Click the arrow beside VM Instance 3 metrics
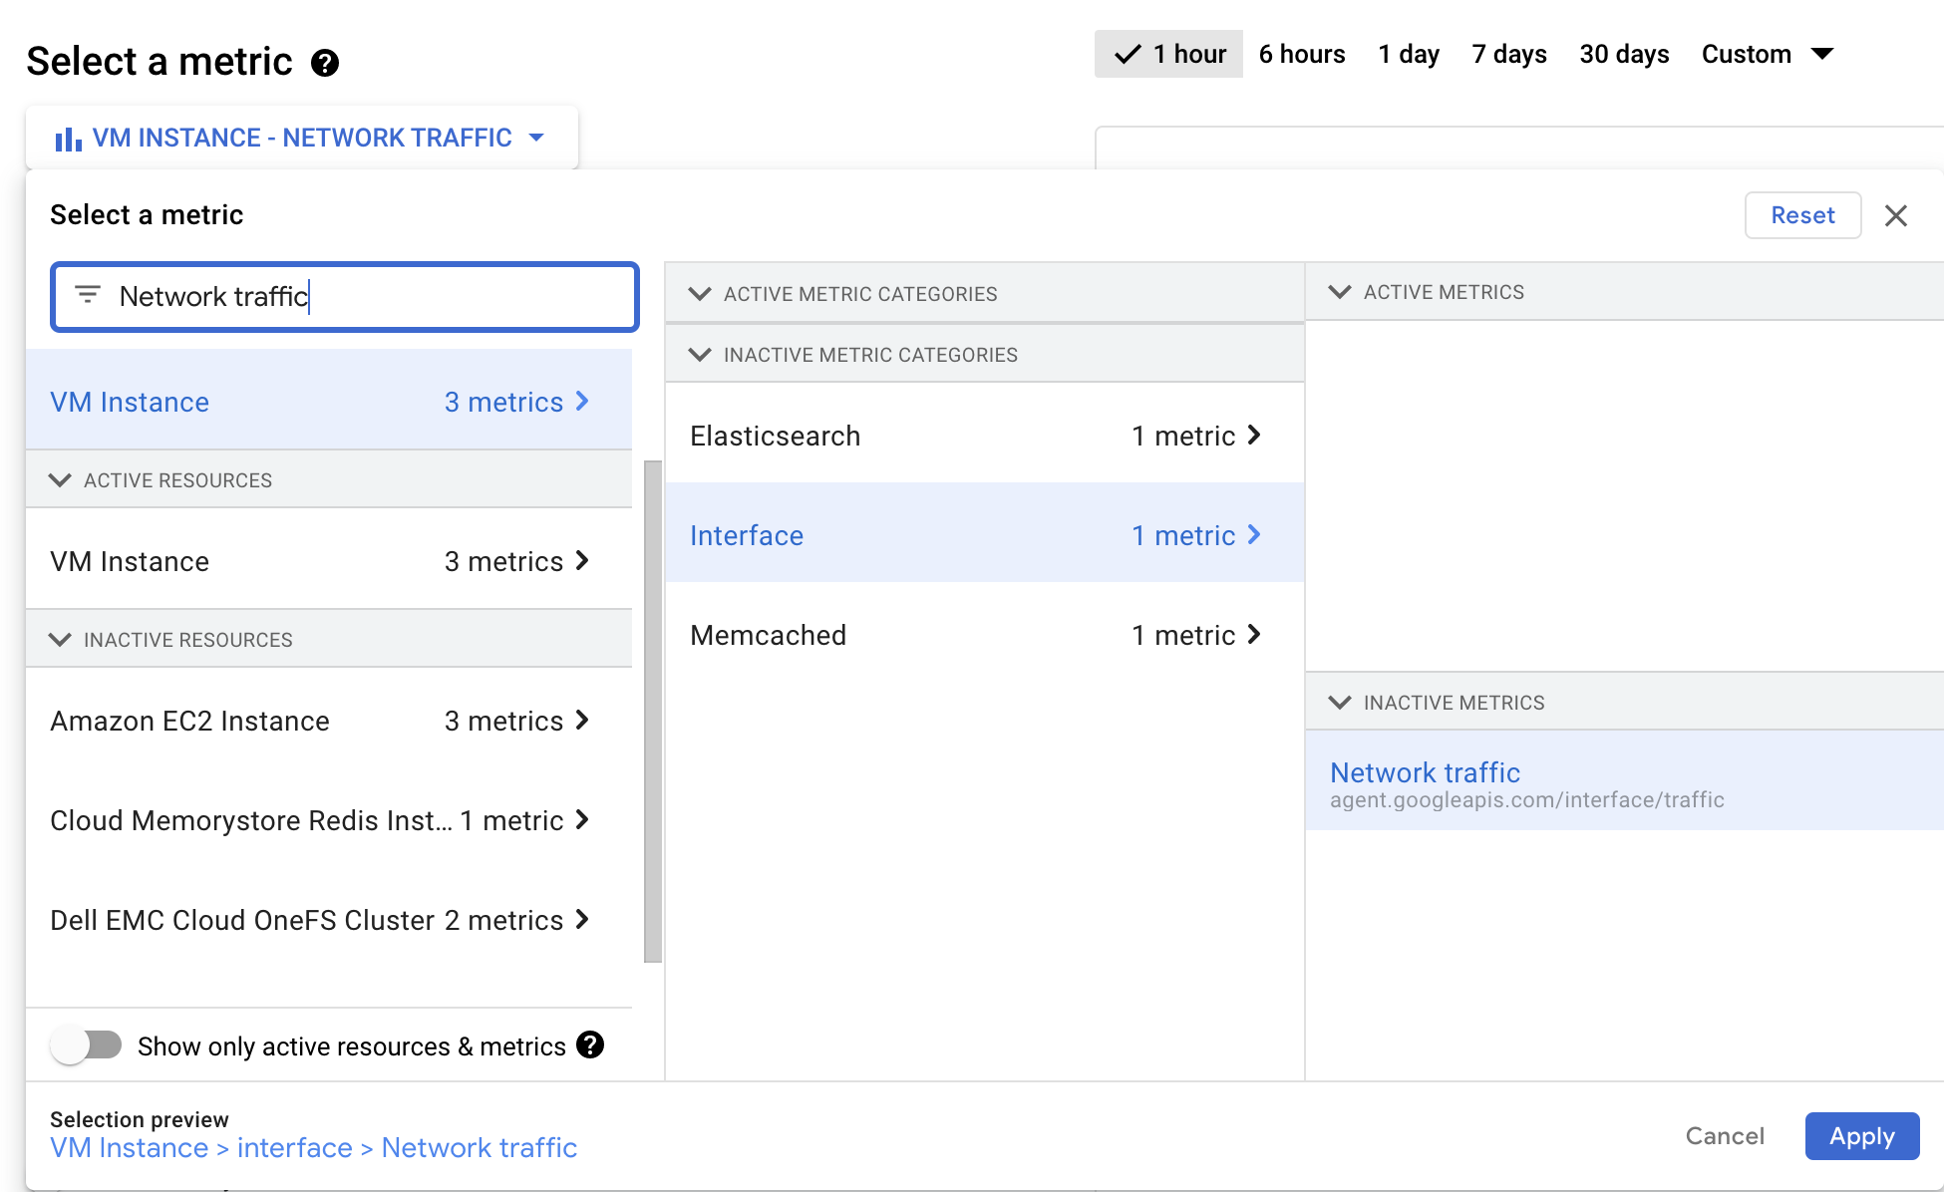The image size is (1944, 1192). pyautogui.click(x=582, y=402)
